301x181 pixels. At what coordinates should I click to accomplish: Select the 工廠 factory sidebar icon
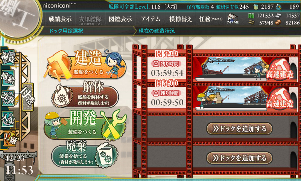tap(10, 139)
